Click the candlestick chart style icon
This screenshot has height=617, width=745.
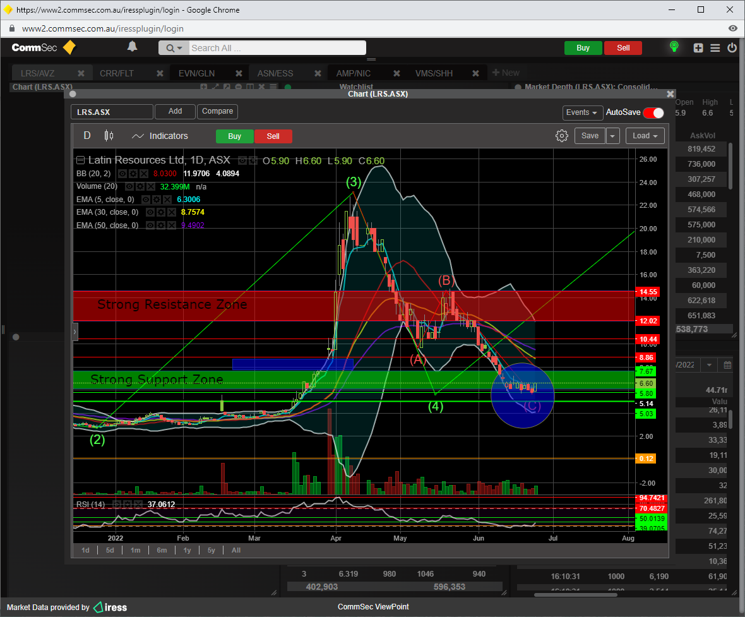[109, 136]
